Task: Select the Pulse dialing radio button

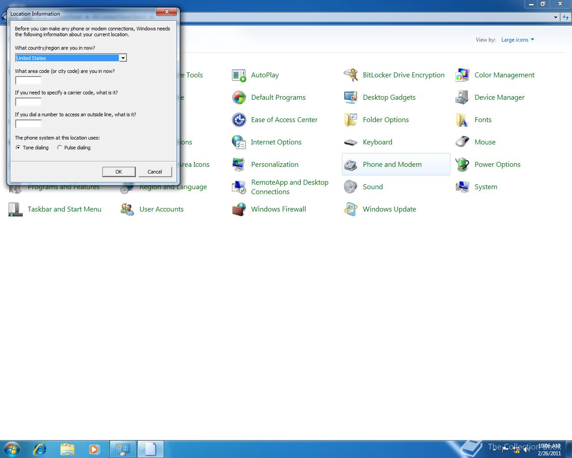Action: [59, 148]
